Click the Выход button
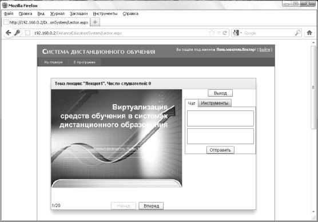This screenshot has height=222, width=318. click(220, 93)
